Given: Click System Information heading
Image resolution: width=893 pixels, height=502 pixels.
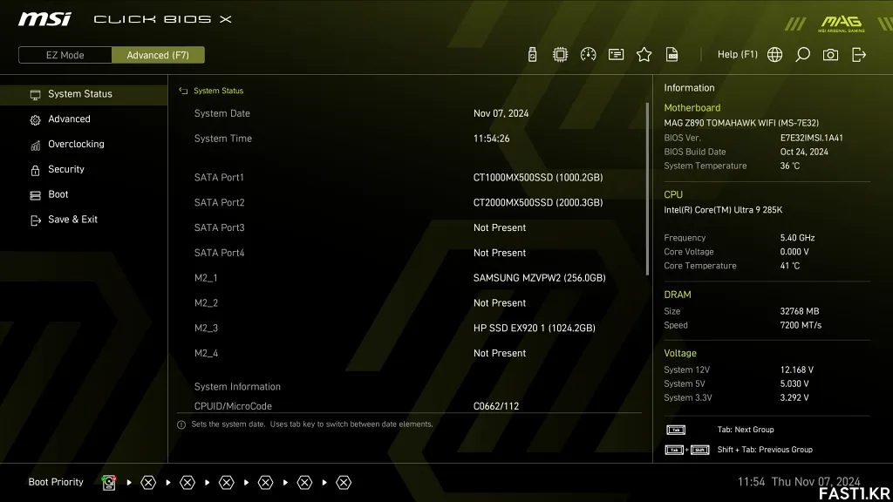Looking at the screenshot, I should 237,386.
